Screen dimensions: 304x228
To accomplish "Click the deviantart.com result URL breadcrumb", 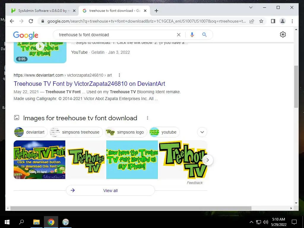I will pyautogui.click(x=63, y=75).
